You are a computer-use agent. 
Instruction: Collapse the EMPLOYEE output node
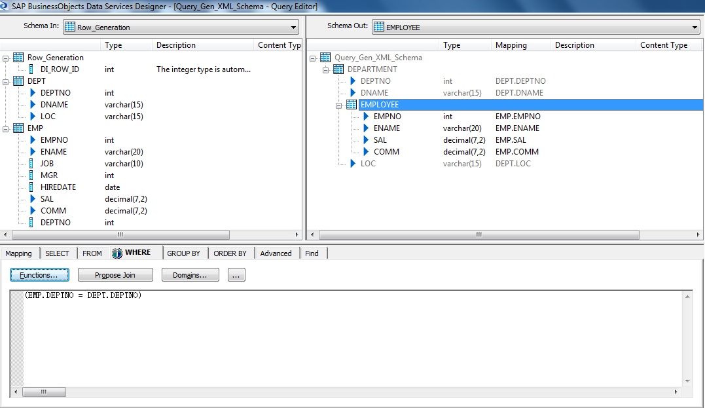pos(338,105)
